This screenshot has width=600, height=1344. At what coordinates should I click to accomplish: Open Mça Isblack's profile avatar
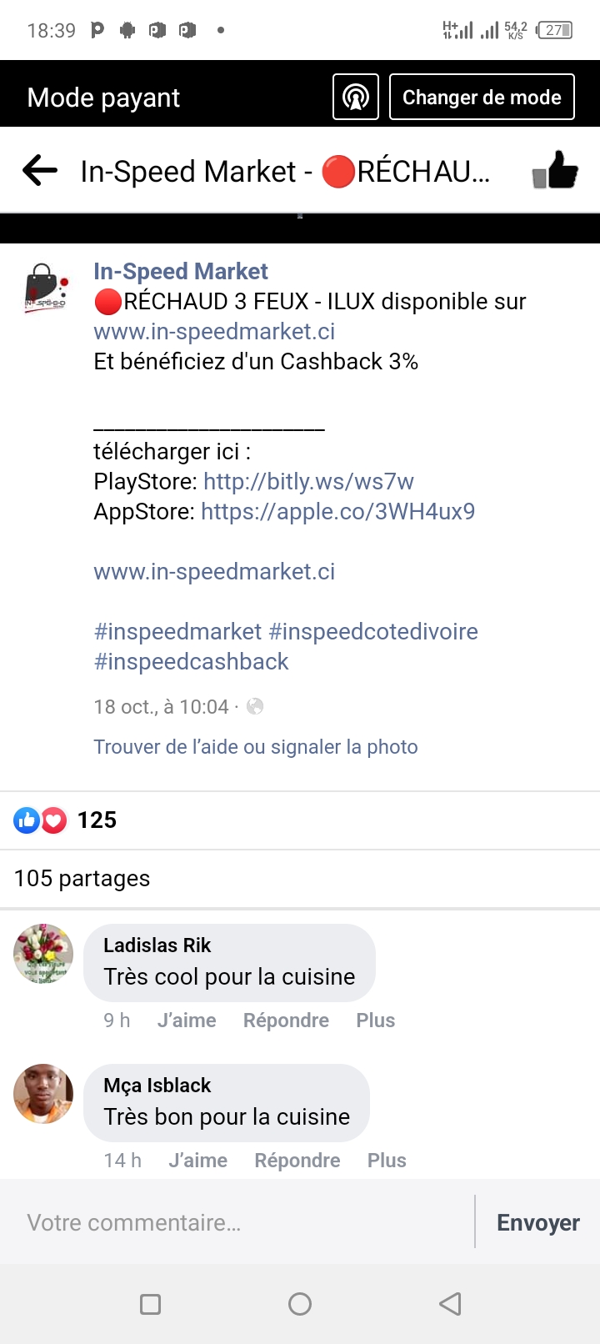(x=43, y=1094)
